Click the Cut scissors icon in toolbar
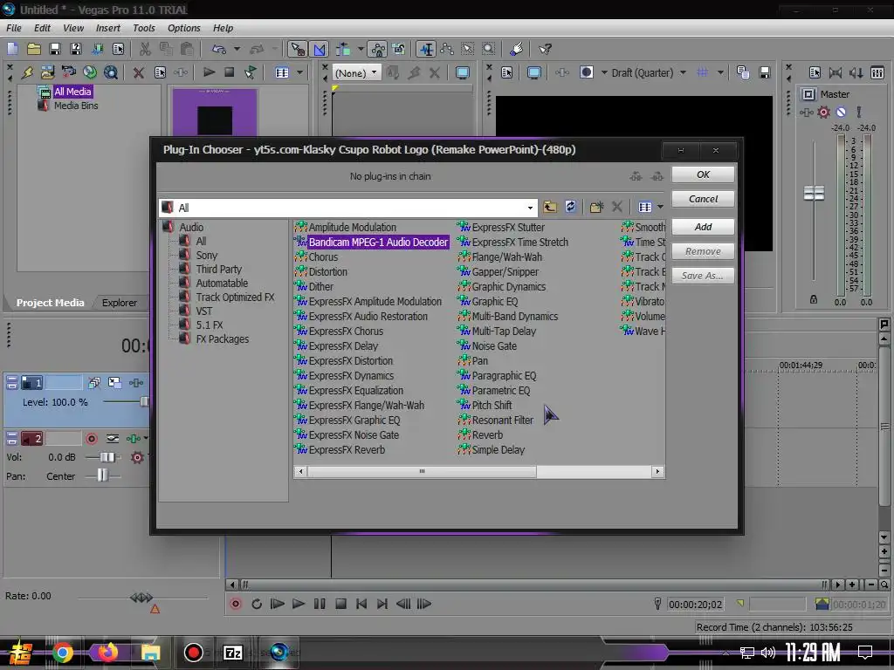The height and width of the screenshot is (670, 894). tap(146, 49)
